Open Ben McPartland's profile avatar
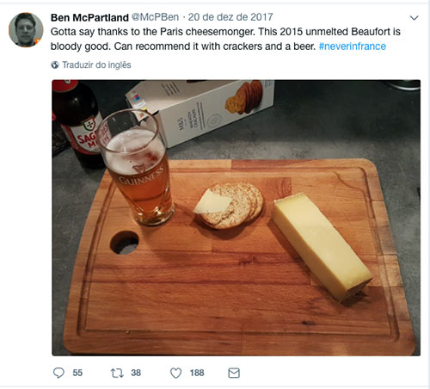 (x=26, y=29)
